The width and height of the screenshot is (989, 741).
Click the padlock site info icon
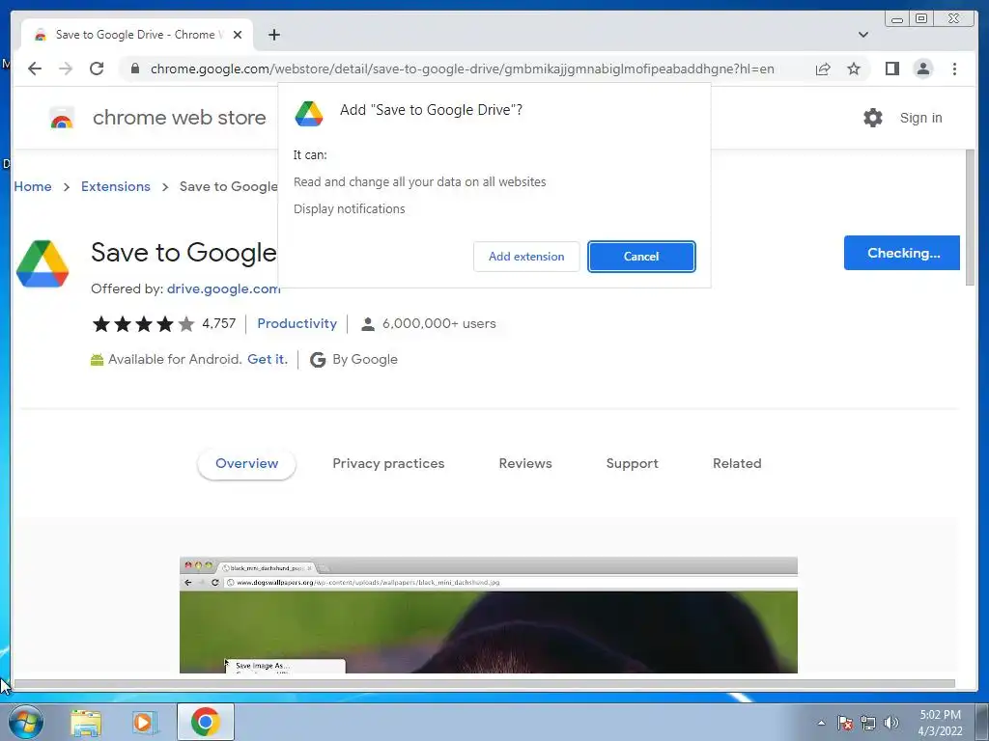pyautogui.click(x=134, y=69)
